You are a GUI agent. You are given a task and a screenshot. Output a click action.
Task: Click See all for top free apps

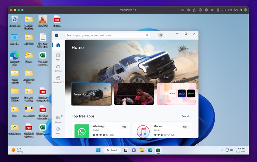pos(185,116)
